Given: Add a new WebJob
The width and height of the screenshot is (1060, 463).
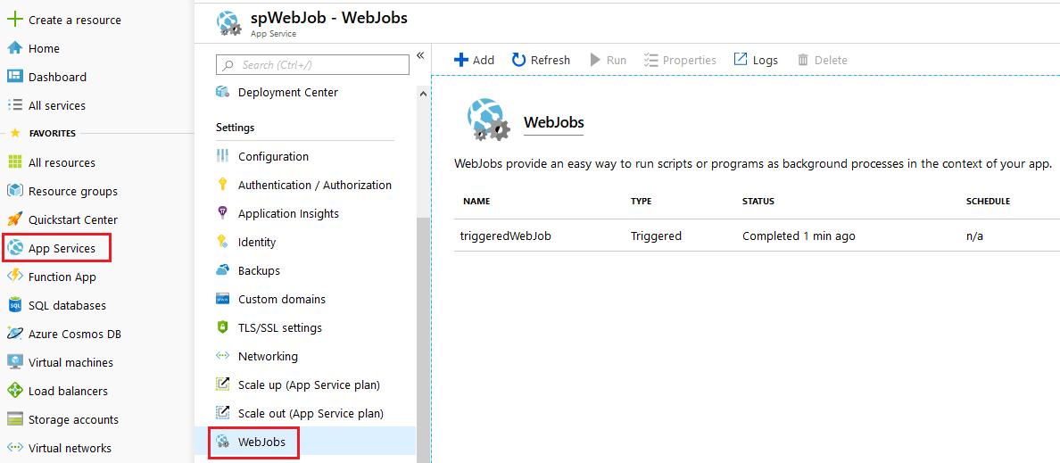Looking at the screenshot, I should tap(474, 60).
